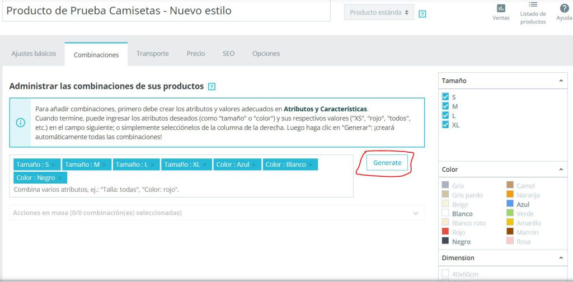Screen dimensions: 573x282
Task: Click help icon beside product type dropdown
Action: click(x=422, y=14)
